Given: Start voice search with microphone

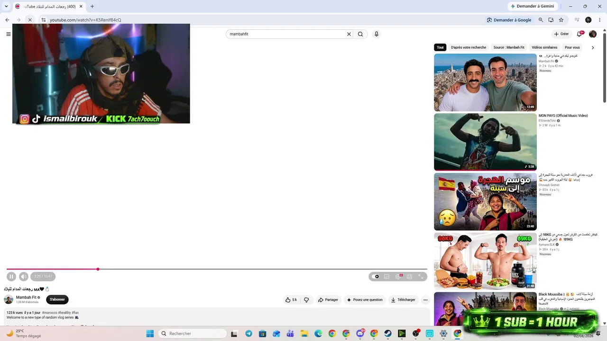Looking at the screenshot, I should click(377, 34).
